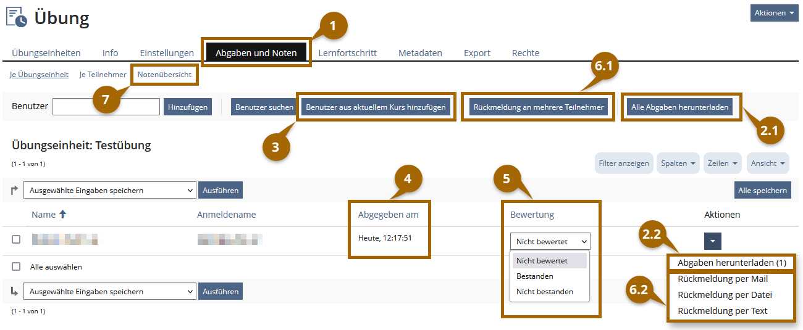The width and height of the screenshot is (803, 330).
Task: Click 'Alle Abgaben herunterladen' button
Action: (679, 107)
